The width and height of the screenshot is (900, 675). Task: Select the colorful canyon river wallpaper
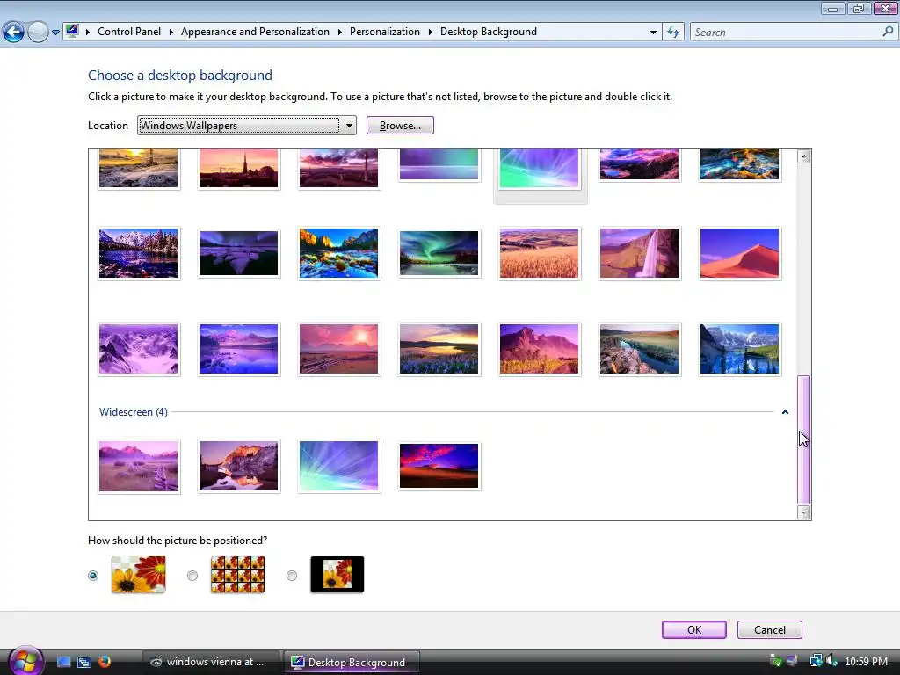click(x=338, y=253)
